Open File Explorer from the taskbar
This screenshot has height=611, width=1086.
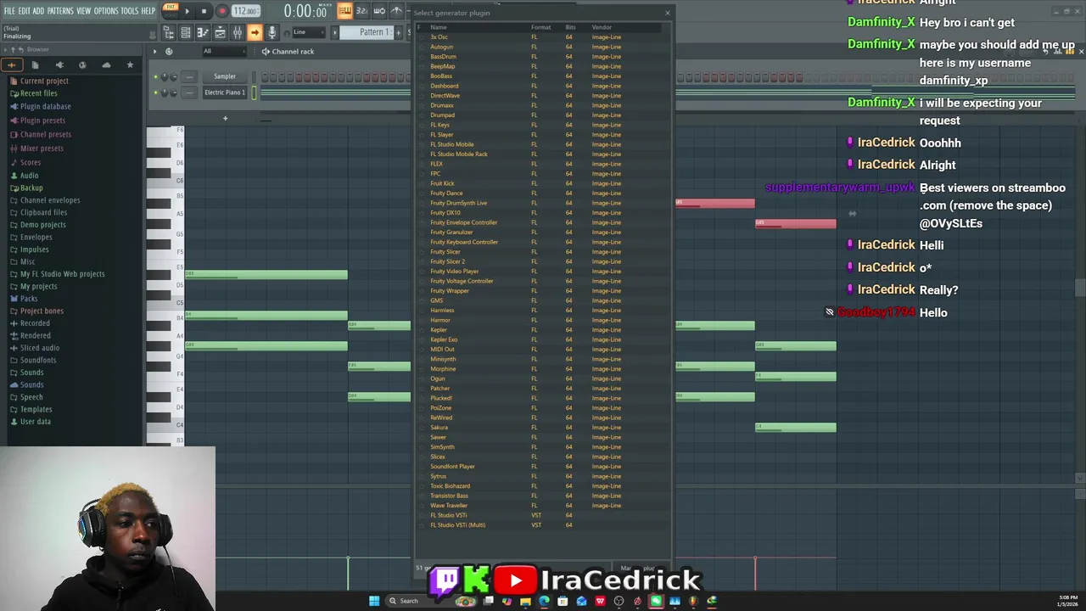click(525, 601)
